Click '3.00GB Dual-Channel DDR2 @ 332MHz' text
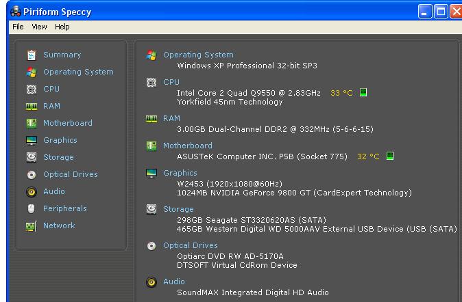Viewport: 462px width, 302px height. [x=253, y=129]
